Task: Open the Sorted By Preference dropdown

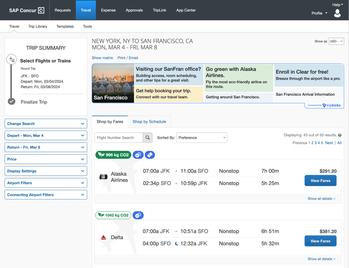Action: [202, 137]
